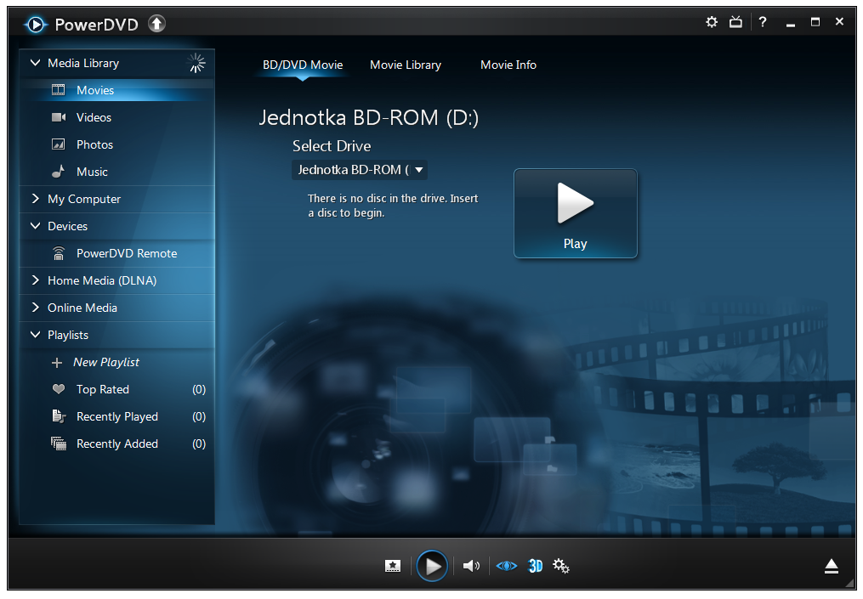Collapse the Playlists section
The height and width of the screenshot is (599, 863).
point(35,335)
